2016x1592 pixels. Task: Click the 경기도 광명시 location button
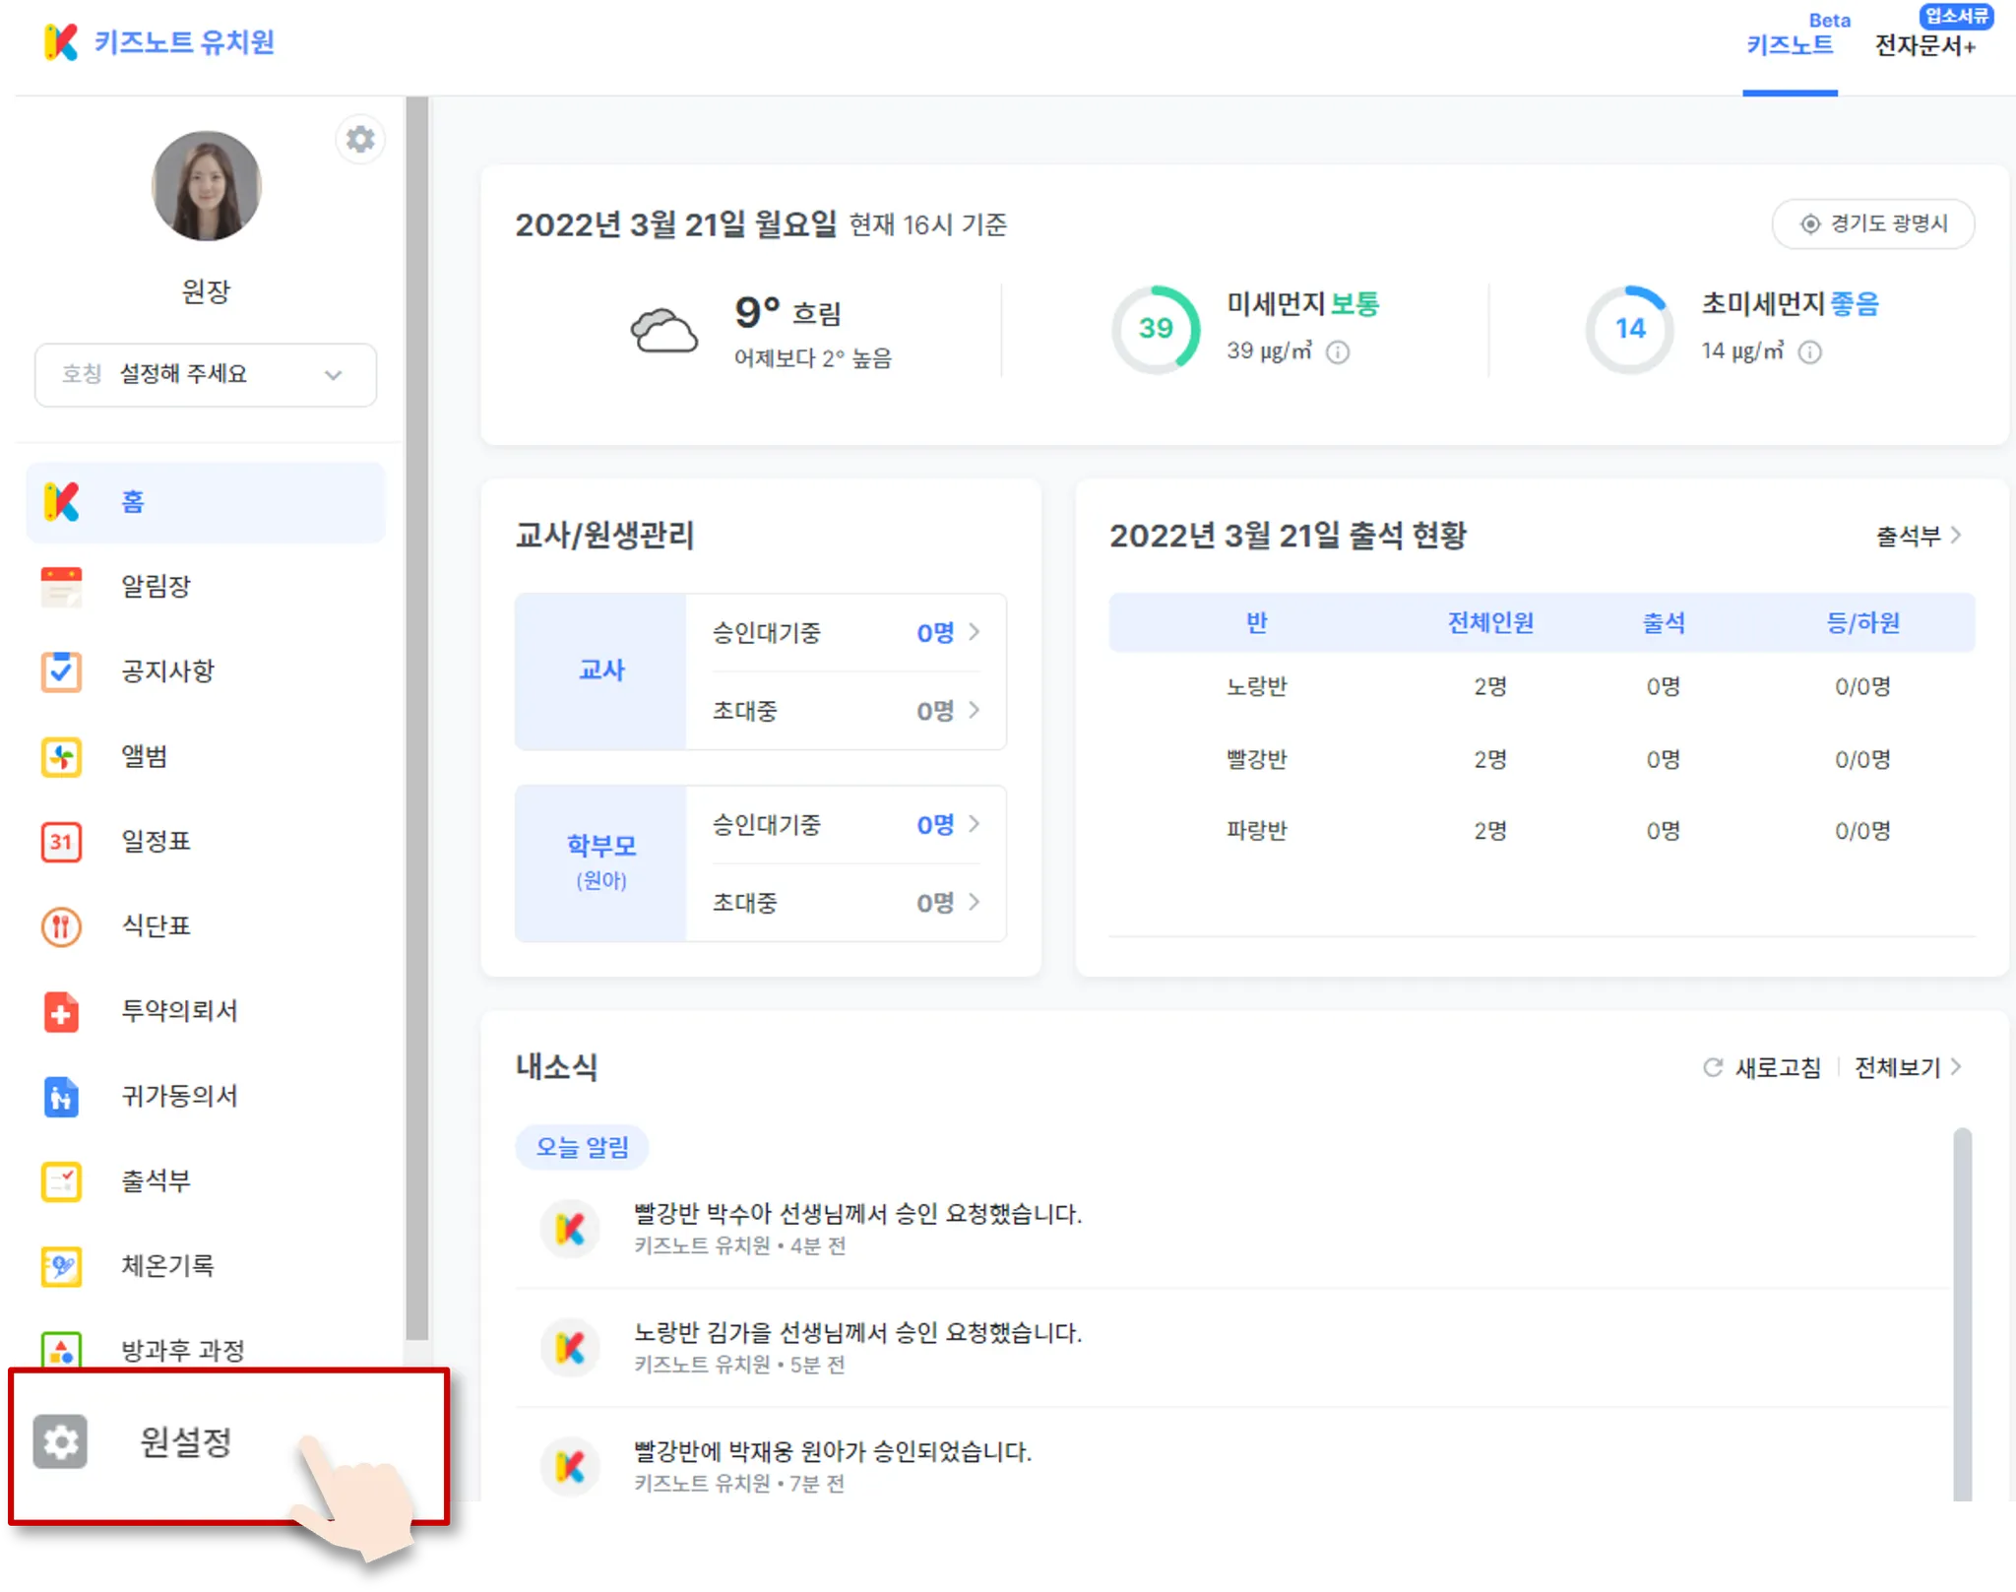[1873, 224]
